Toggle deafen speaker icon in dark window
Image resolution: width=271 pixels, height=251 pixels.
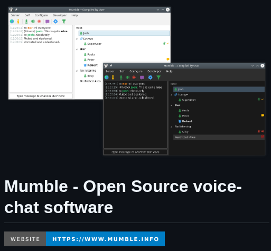(x=127, y=78)
